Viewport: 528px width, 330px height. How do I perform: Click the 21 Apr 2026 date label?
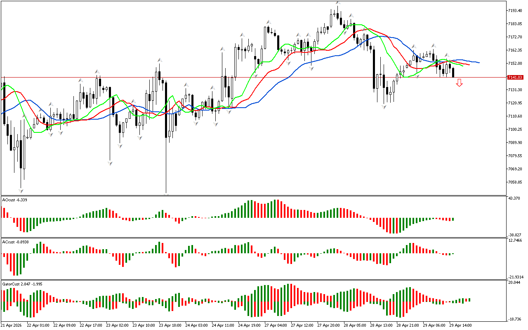click(x=12, y=325)
